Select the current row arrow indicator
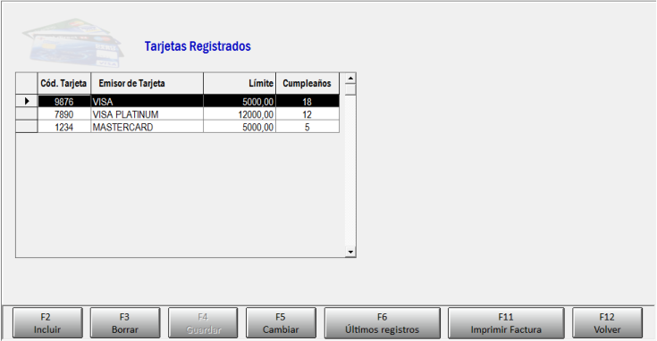 (x=27, y=101)
